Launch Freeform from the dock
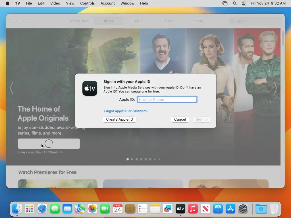291x218 pixels. (x=168, y=209)
